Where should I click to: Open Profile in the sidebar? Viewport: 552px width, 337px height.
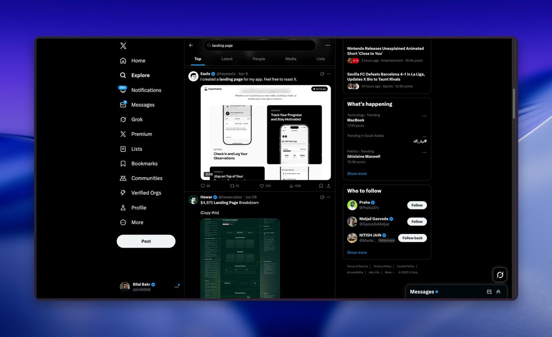pyautogui.click(x=133, y=208)
